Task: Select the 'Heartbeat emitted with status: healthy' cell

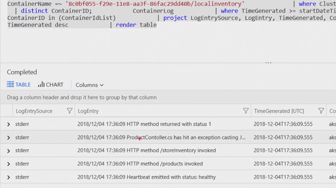Action: click(x=146, y=177)
